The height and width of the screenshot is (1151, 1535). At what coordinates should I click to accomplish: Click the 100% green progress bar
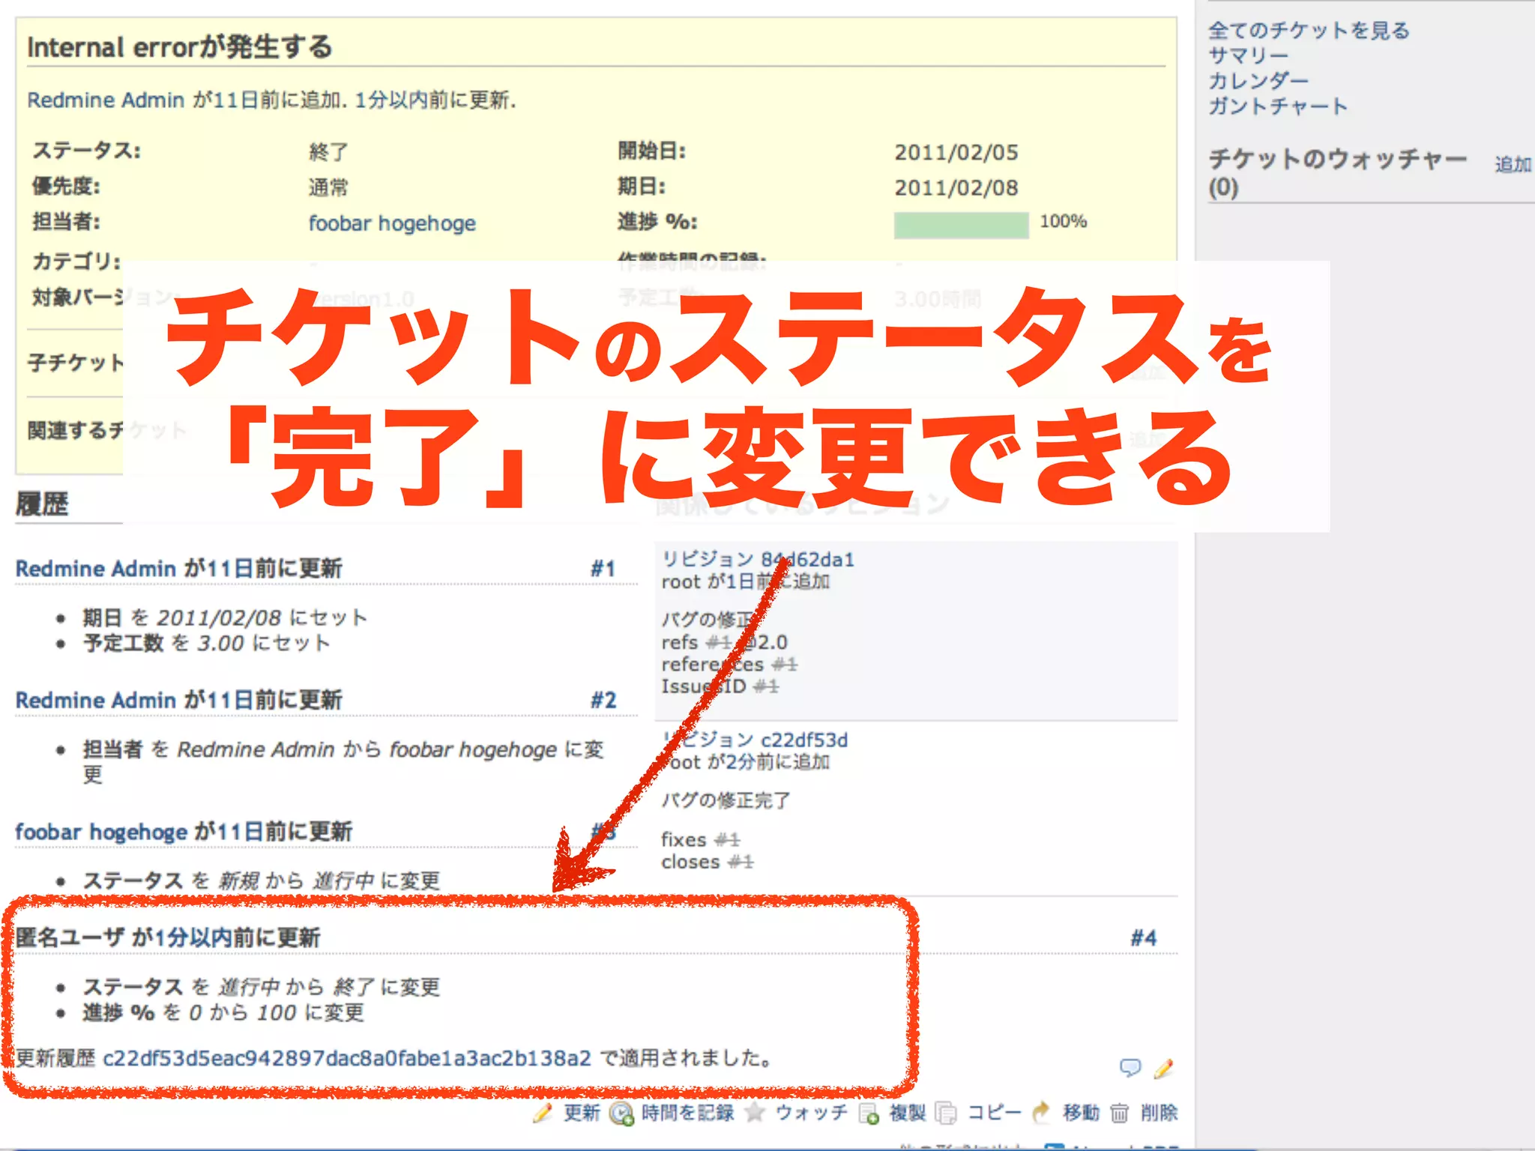pos(961,225)
